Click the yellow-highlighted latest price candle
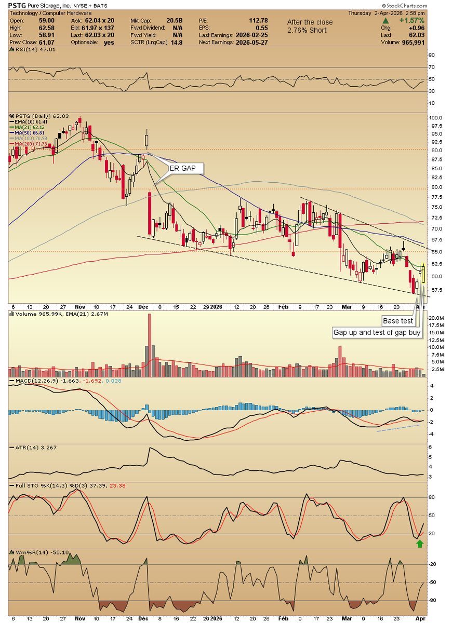452x623 pixels. click(x=424, y=273)
